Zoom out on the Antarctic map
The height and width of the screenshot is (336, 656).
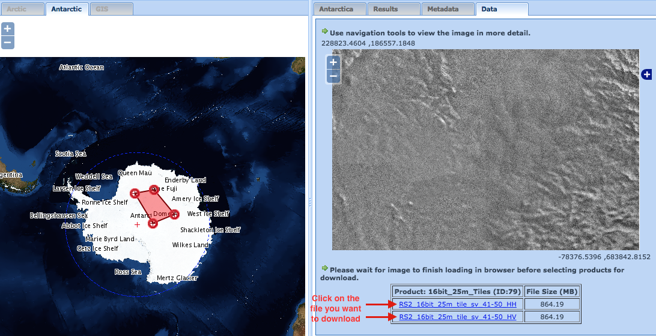tap(8, 43)
